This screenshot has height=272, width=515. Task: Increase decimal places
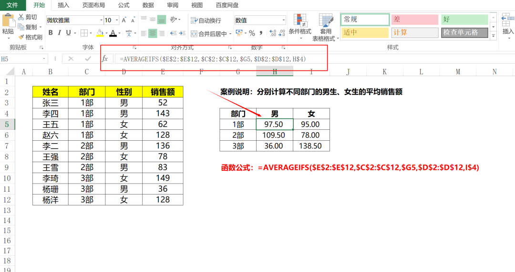pyautogui.click(x=273, y=33)
